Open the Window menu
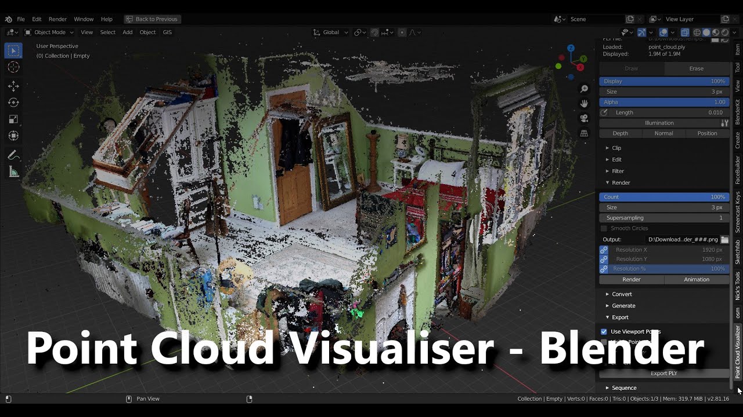 click(x=84, y=19)
